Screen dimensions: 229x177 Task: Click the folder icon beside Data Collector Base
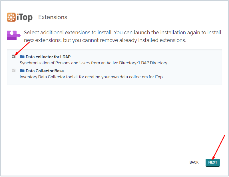(22, 71)
